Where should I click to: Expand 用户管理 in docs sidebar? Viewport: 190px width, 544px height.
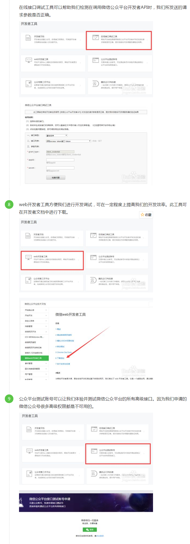[x=35, y=374]
